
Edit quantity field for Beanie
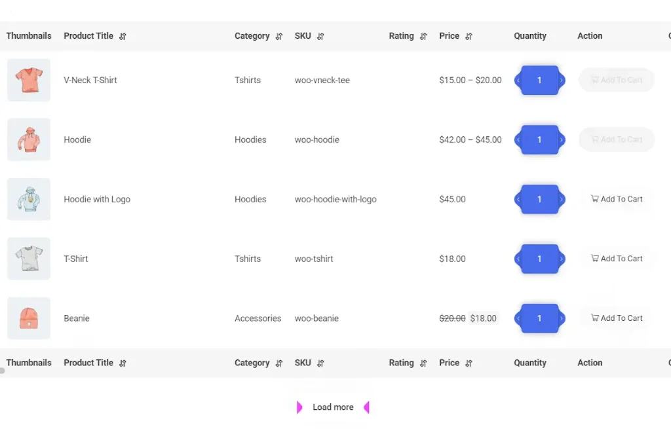click(540, 318)
